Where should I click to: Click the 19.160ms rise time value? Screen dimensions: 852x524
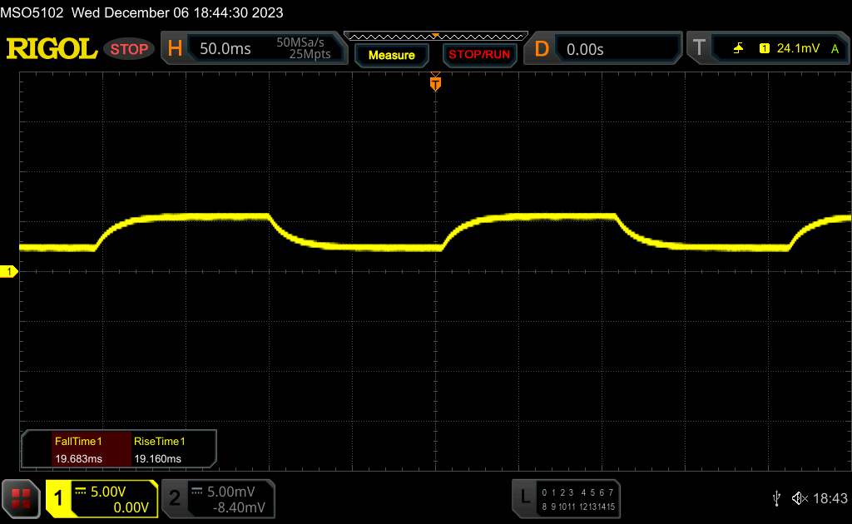[x=157, y=459]
